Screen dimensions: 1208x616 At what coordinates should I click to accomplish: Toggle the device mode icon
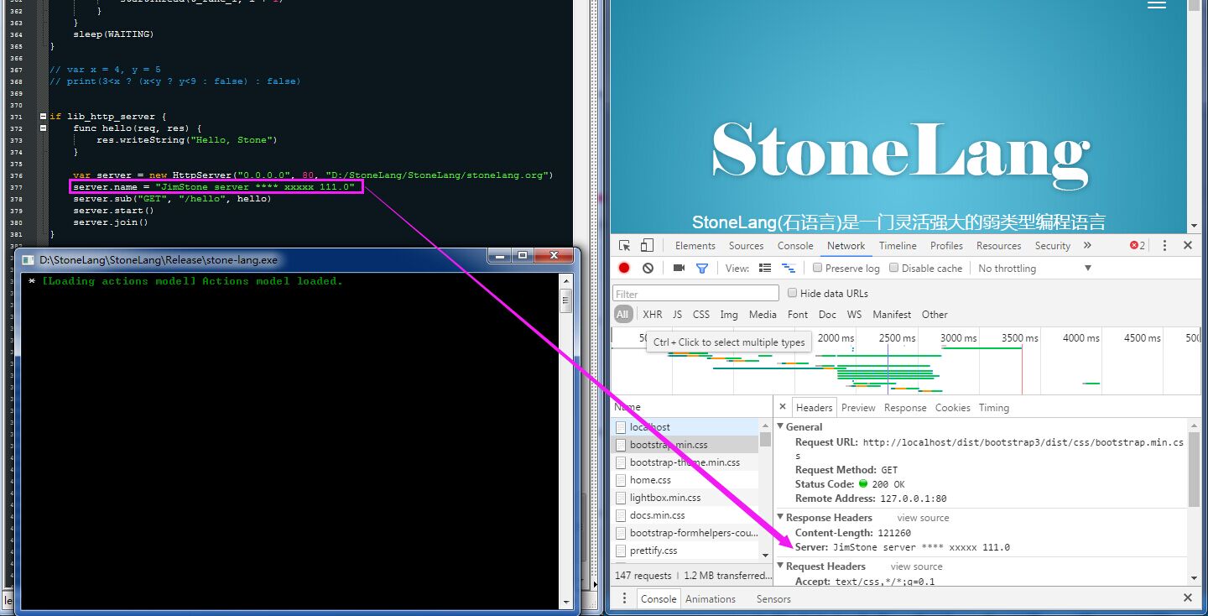(647, 246)
